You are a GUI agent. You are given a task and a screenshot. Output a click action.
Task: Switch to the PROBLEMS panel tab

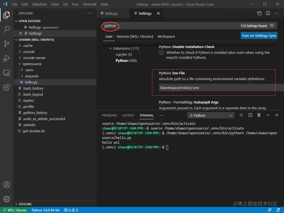click(x=110, y=115)
